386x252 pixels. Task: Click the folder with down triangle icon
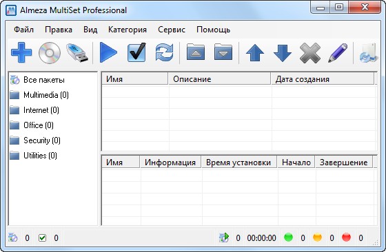(223, 52)
